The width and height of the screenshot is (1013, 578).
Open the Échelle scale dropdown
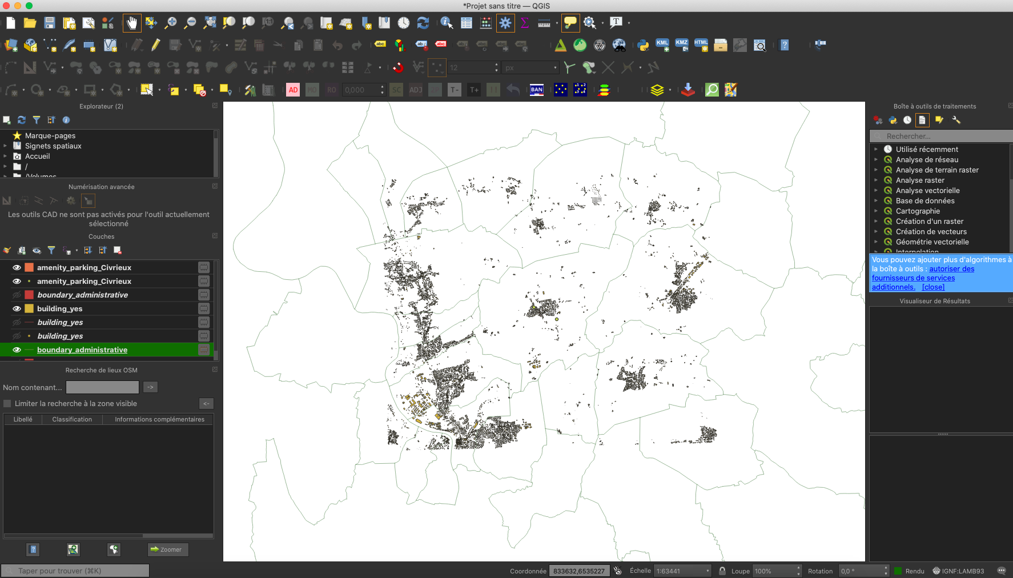[x=708, y=571]
